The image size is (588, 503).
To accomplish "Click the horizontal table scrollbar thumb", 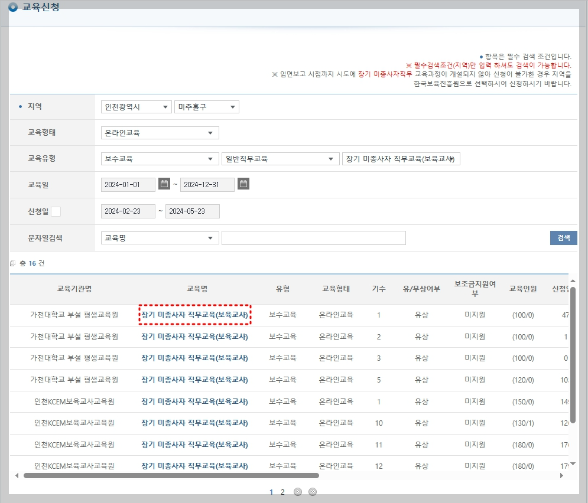I will click(171, 476).
